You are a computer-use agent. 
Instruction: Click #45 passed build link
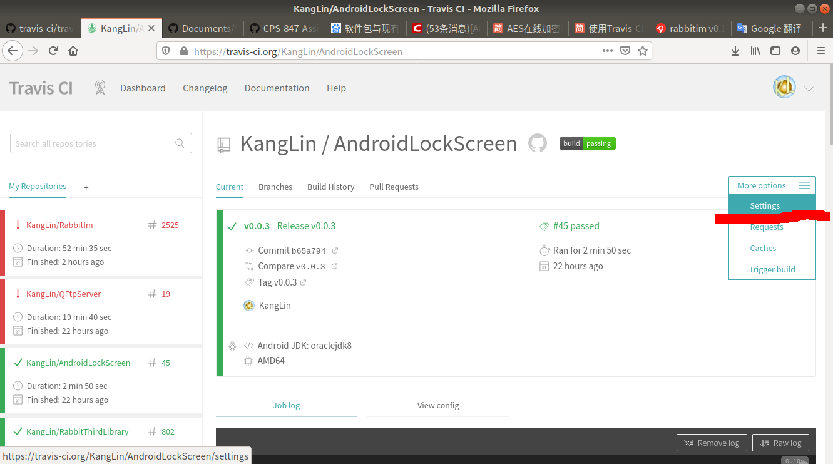576,225
